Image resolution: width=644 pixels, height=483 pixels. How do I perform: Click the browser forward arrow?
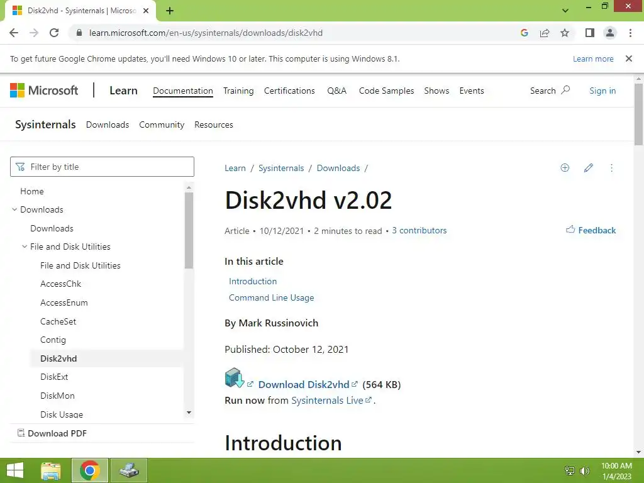(x=34, y=33)
